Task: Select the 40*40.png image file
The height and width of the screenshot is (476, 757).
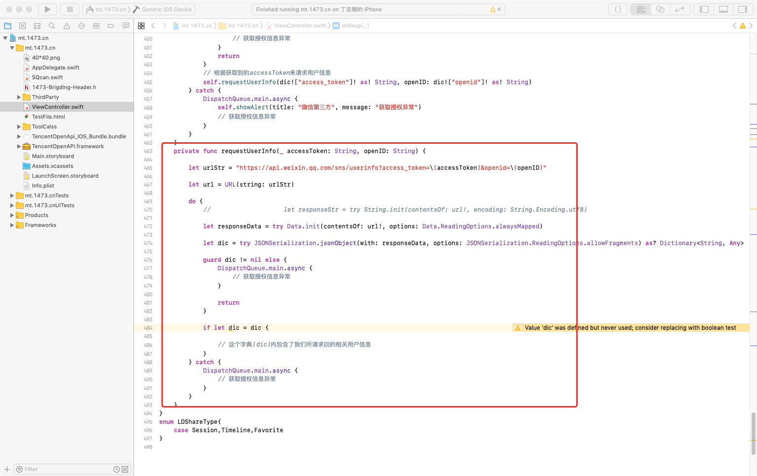Action: (46, 58)
